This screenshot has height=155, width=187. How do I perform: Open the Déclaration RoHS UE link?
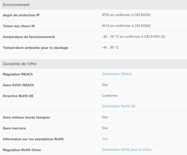(118, 106)
